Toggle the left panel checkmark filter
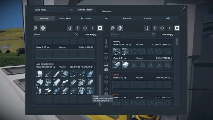The height and width of the screenshot is (120, 213). coord(100,28)
